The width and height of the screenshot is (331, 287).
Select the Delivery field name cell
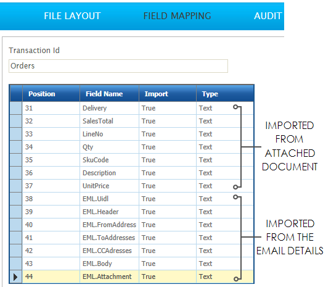pos(109,108)
